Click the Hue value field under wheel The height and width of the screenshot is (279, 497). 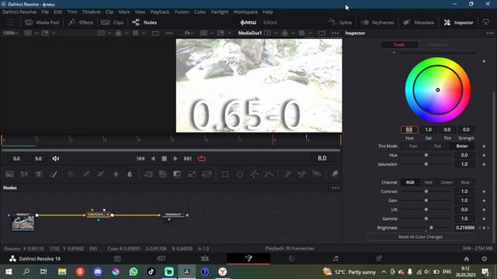click(409, 129)
